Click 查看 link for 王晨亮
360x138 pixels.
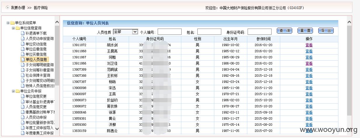(309, 51)
